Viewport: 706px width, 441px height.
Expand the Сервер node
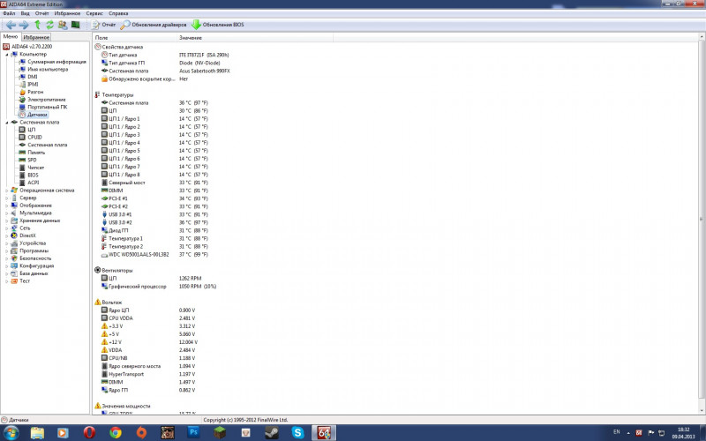coord(7,198)
